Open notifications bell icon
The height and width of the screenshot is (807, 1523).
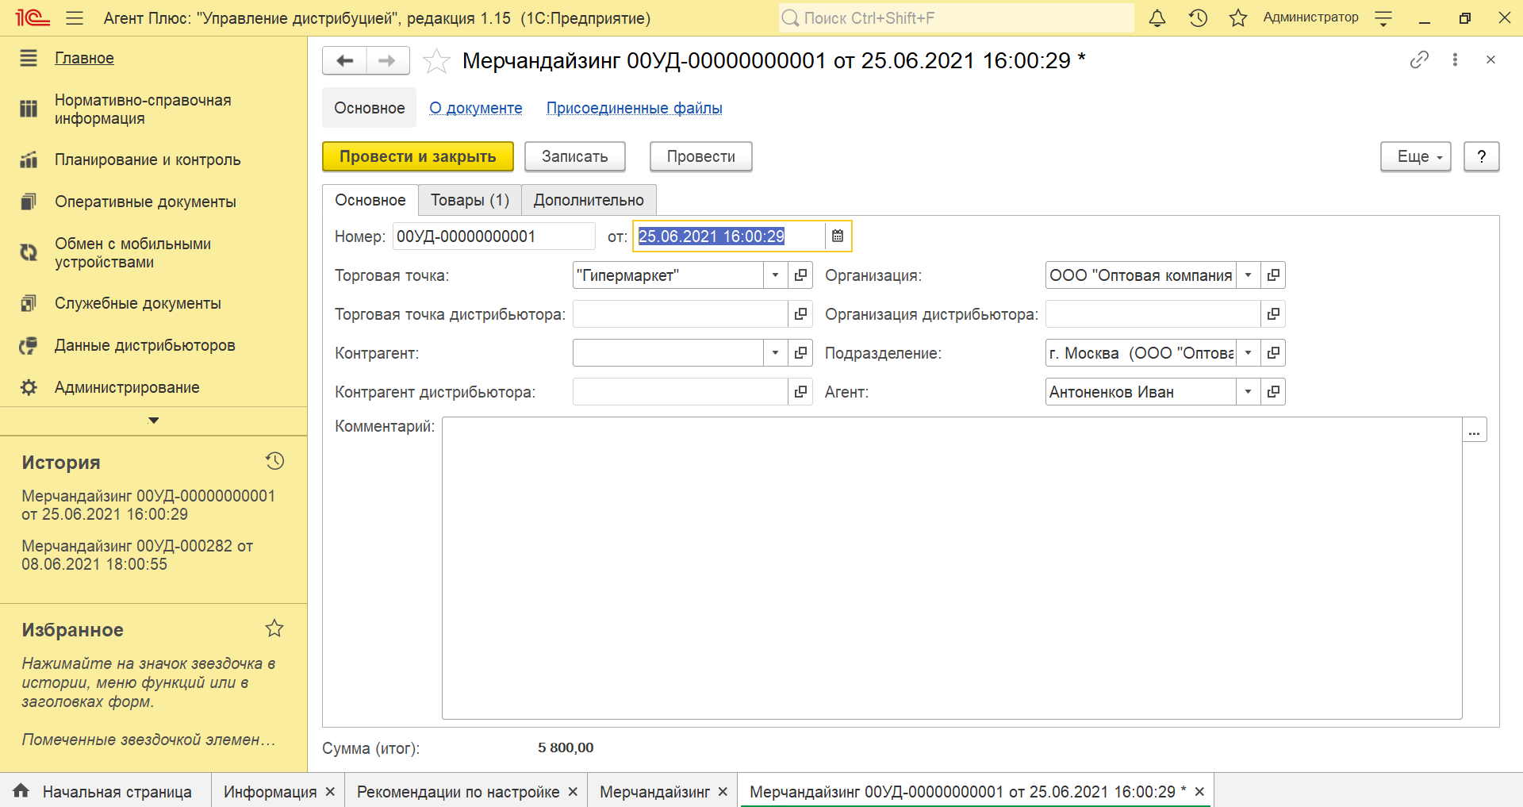point(1157,17)
